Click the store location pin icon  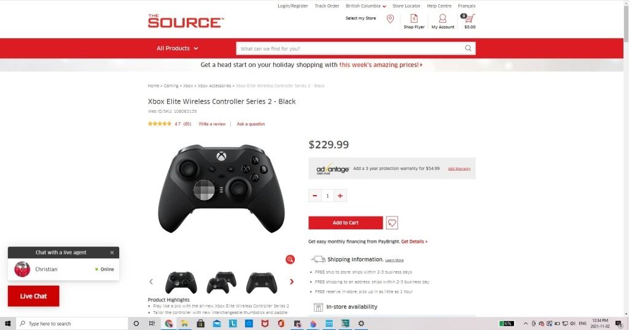coord(390,19)
